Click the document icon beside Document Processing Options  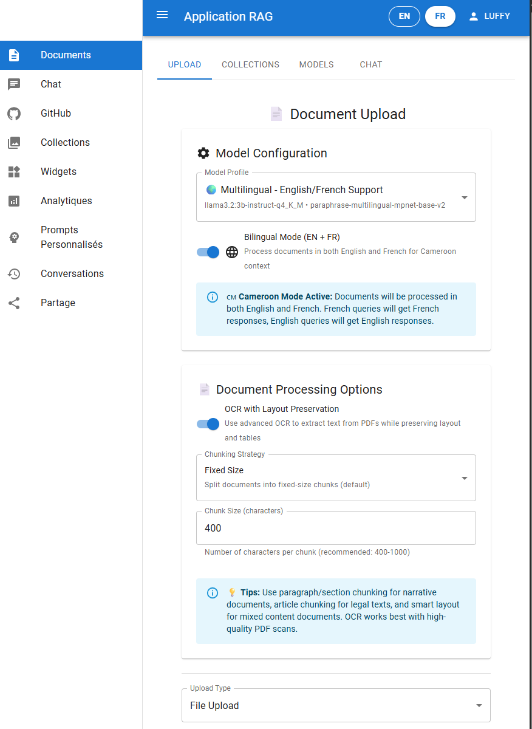(x=204, y=389)
